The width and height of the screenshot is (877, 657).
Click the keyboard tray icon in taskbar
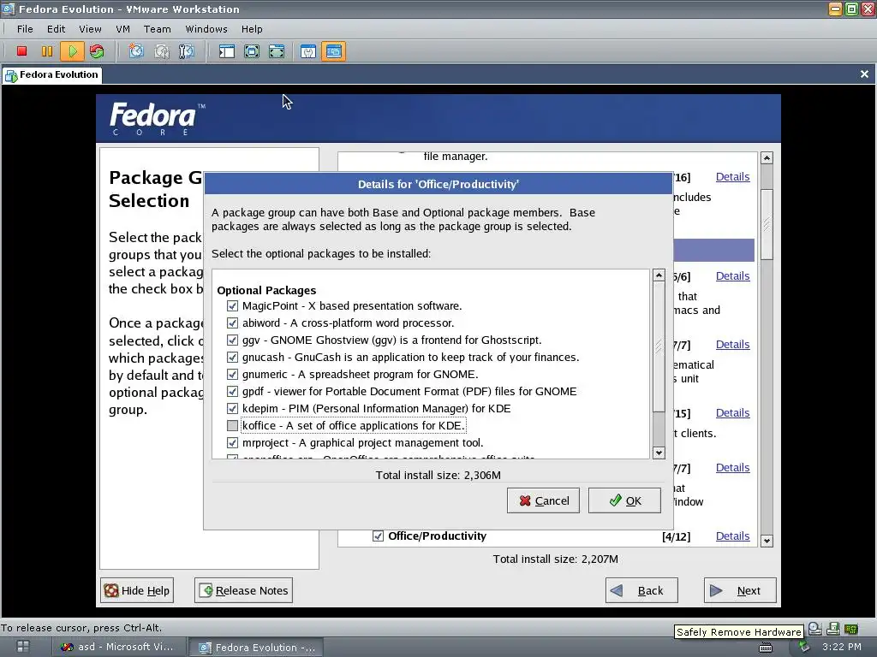(x=765, y=647)
